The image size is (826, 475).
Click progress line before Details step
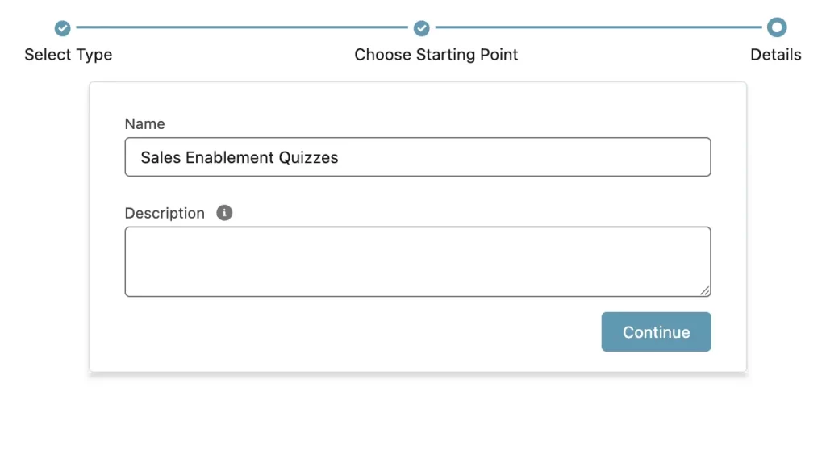[597, 28]
